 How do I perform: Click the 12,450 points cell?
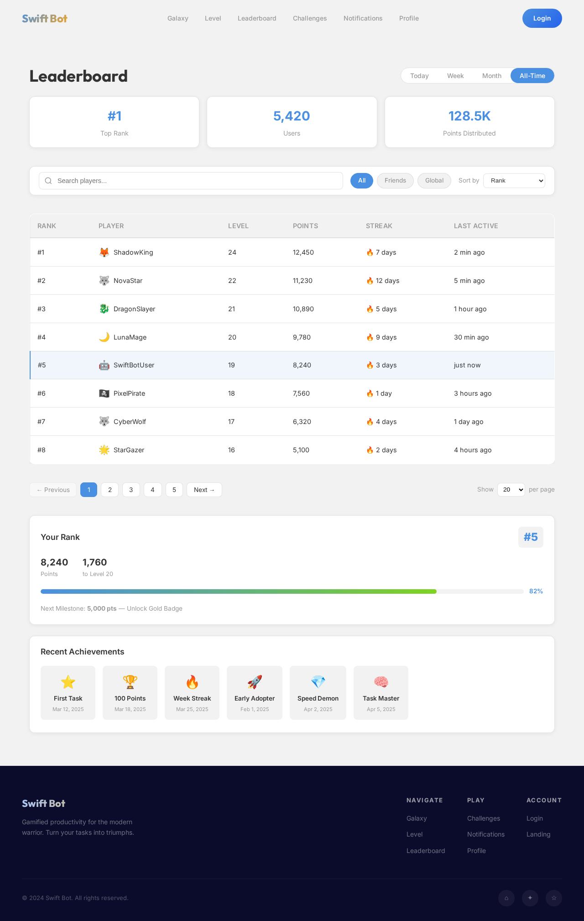click(303, 252)
